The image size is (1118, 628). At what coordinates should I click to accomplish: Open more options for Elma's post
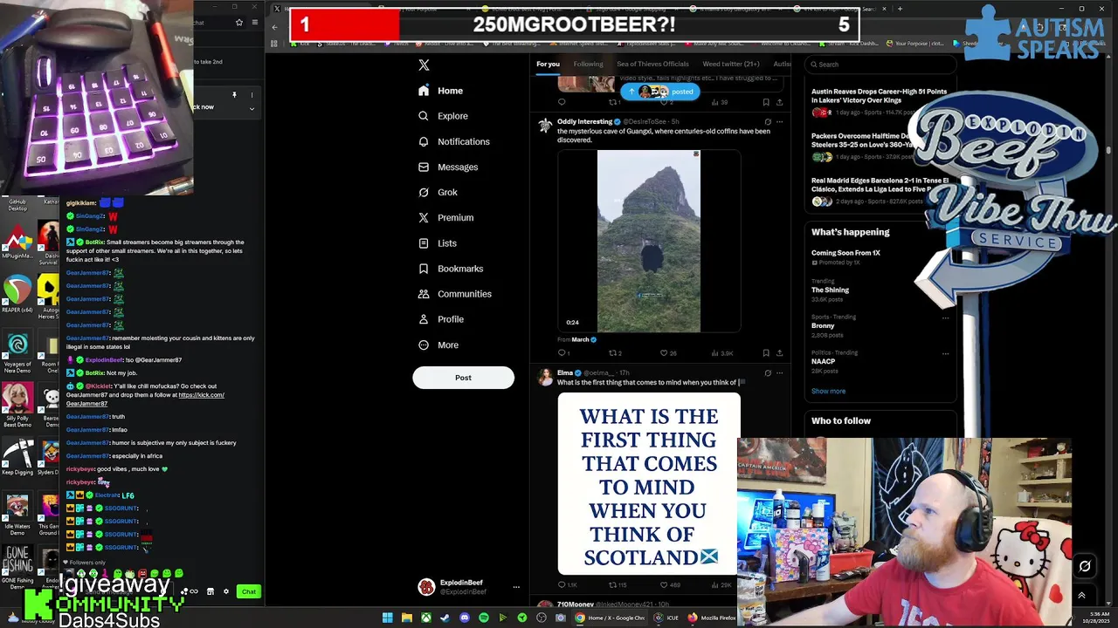[780, 373]
